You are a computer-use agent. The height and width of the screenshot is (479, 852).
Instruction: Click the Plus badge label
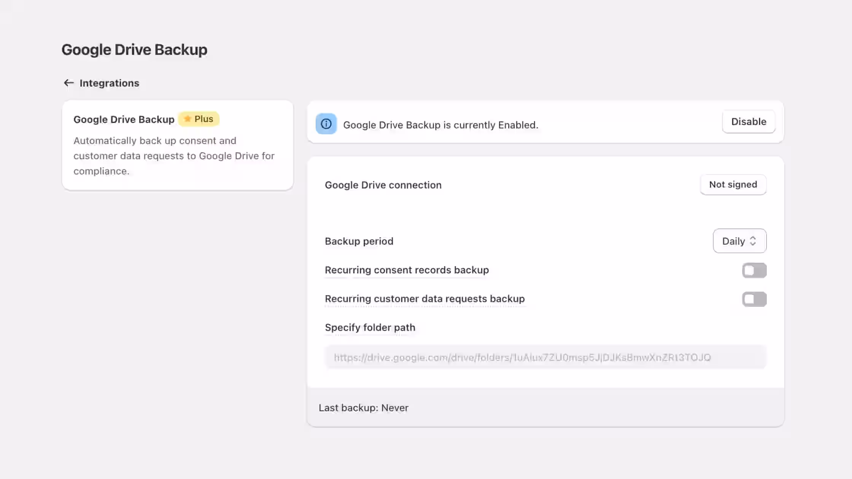199,119
